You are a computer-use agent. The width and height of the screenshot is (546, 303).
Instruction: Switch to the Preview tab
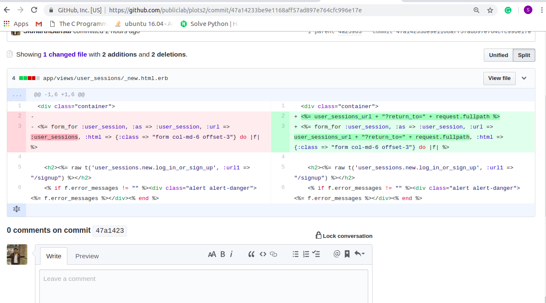pos(87,256)
